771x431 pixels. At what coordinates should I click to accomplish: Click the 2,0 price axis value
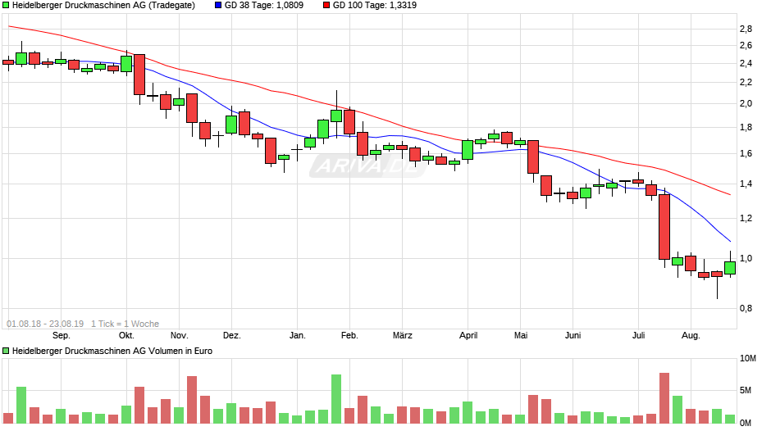click(x=746, y=104)
